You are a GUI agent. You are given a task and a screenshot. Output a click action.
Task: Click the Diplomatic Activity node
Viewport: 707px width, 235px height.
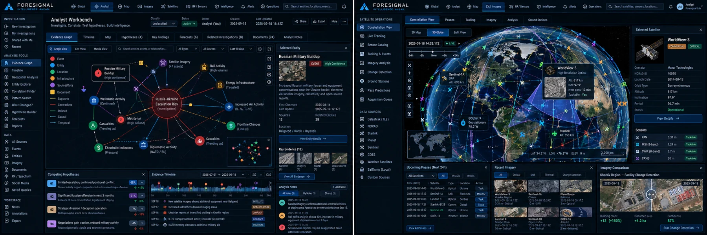click(143, 145)
